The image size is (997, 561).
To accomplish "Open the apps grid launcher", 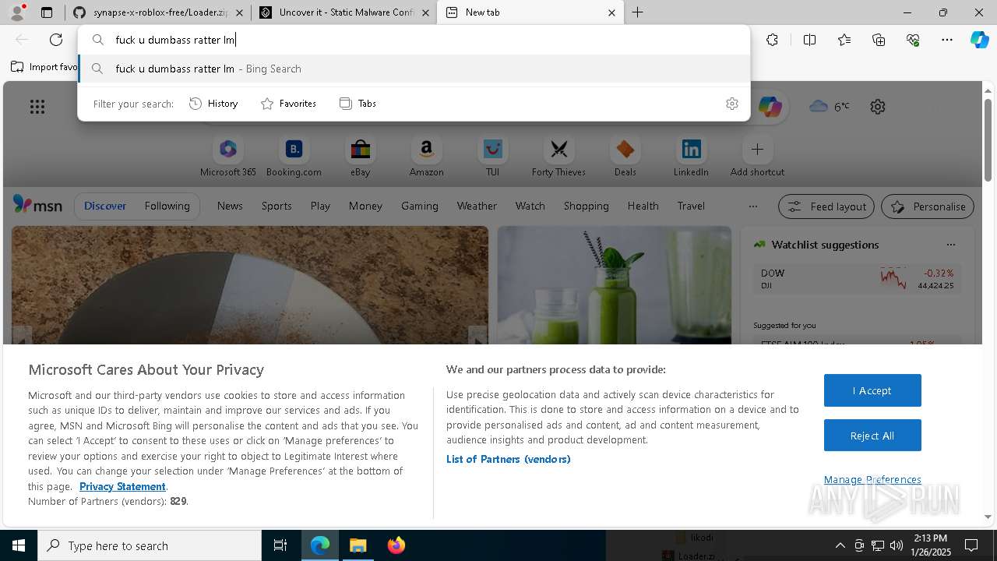I will pos(37,107).
